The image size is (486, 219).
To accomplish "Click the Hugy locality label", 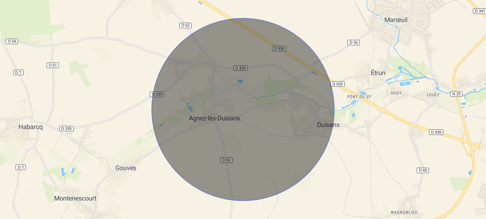I will [x=396, y=93].
